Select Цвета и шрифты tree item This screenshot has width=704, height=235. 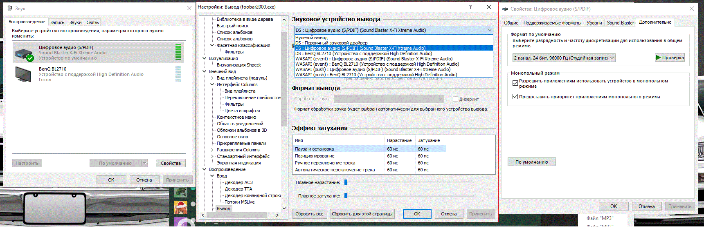click(242, 111)
